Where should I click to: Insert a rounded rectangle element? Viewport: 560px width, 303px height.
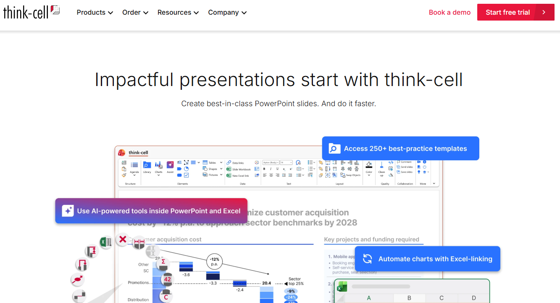click(179, 175)
